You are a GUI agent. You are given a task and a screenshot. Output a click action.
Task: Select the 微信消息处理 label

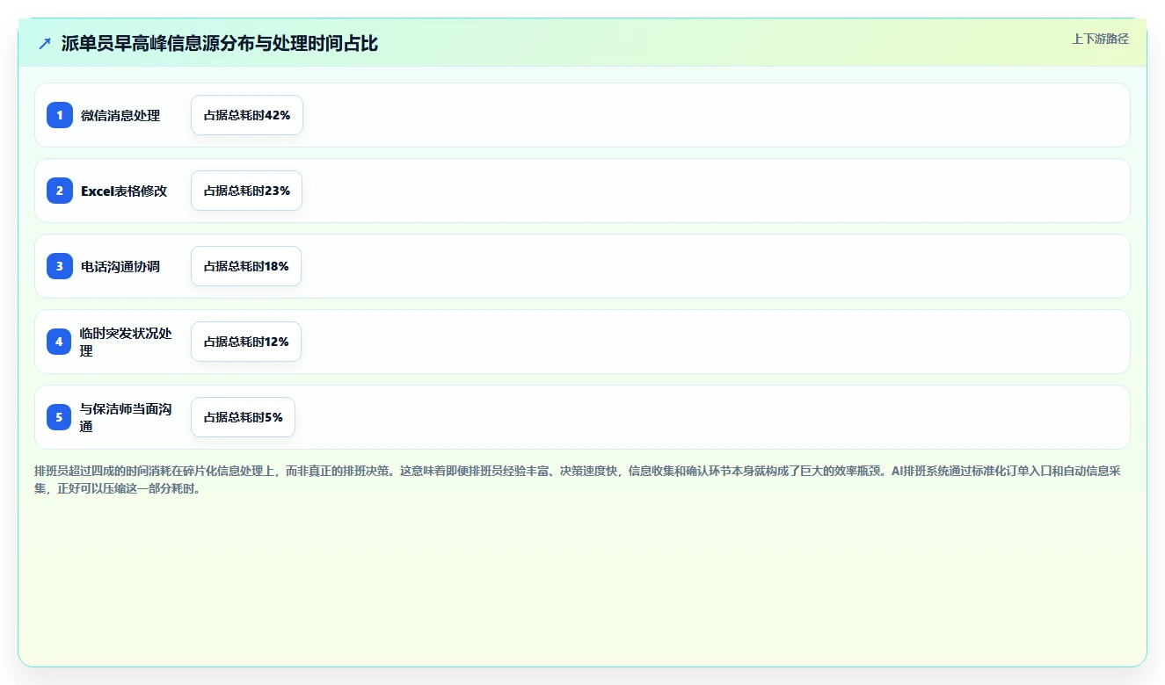coord(120,115)
